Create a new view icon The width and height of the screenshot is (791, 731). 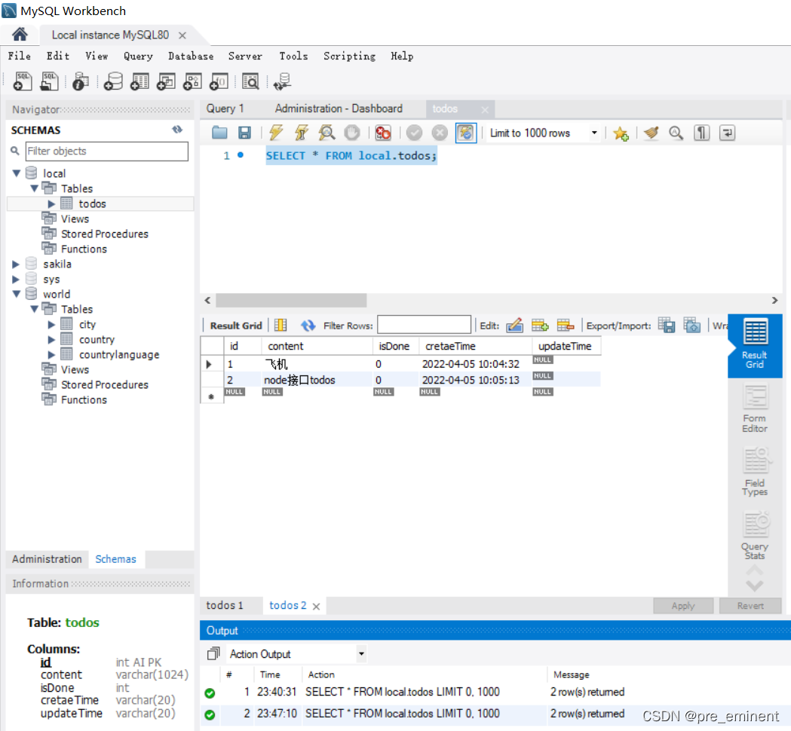[x=166, y=81]
